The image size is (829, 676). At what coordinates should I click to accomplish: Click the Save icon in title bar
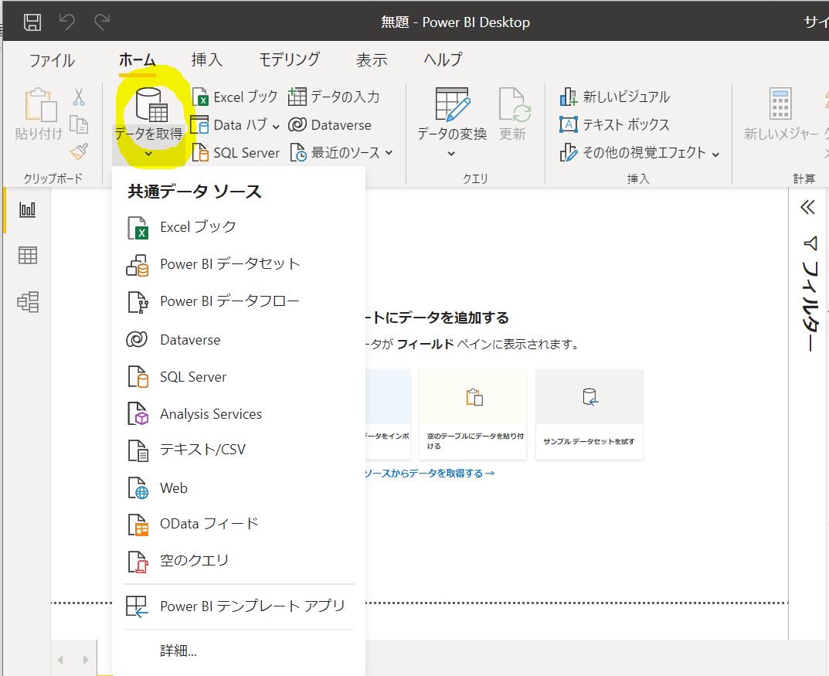(32, 22)
